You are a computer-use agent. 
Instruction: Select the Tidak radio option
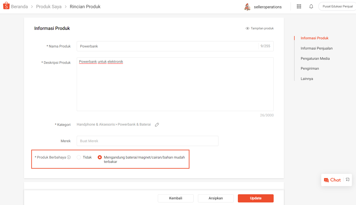pos(79,157)
